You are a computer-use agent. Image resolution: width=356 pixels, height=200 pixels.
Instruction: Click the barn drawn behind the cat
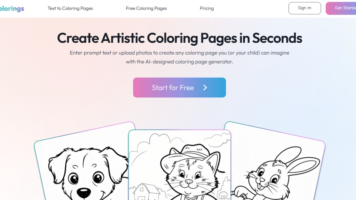click(x=145, y=192)
